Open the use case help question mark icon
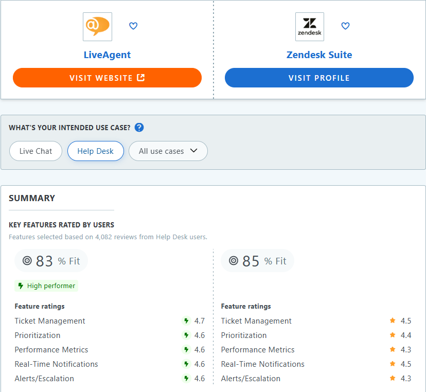 coord(139,128)
